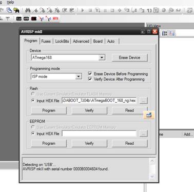194x192 pixels.
Task: Click the EEPROM Input HEX File field
Action: (x=99, y=133)
